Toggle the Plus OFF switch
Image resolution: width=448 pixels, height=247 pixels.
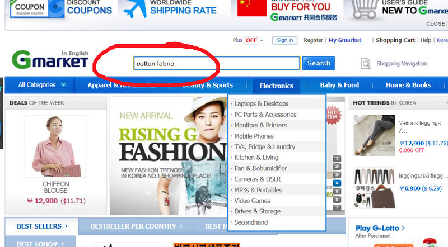251,40
